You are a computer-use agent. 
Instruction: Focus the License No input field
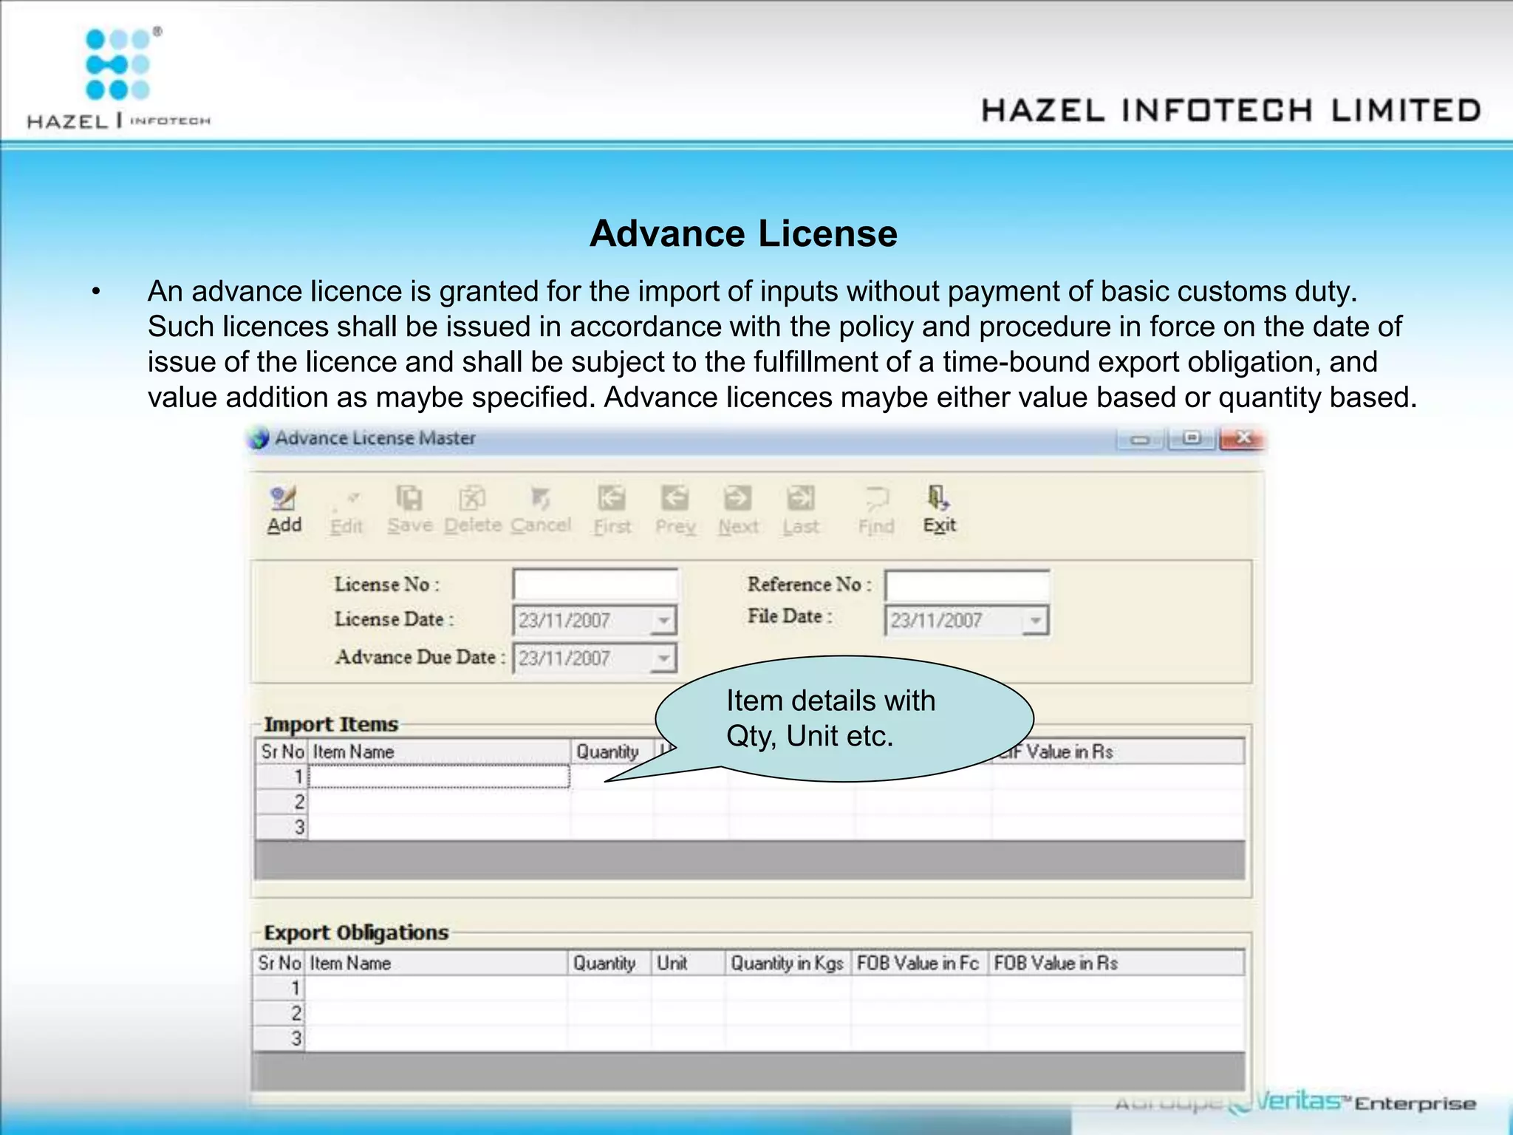595,584
